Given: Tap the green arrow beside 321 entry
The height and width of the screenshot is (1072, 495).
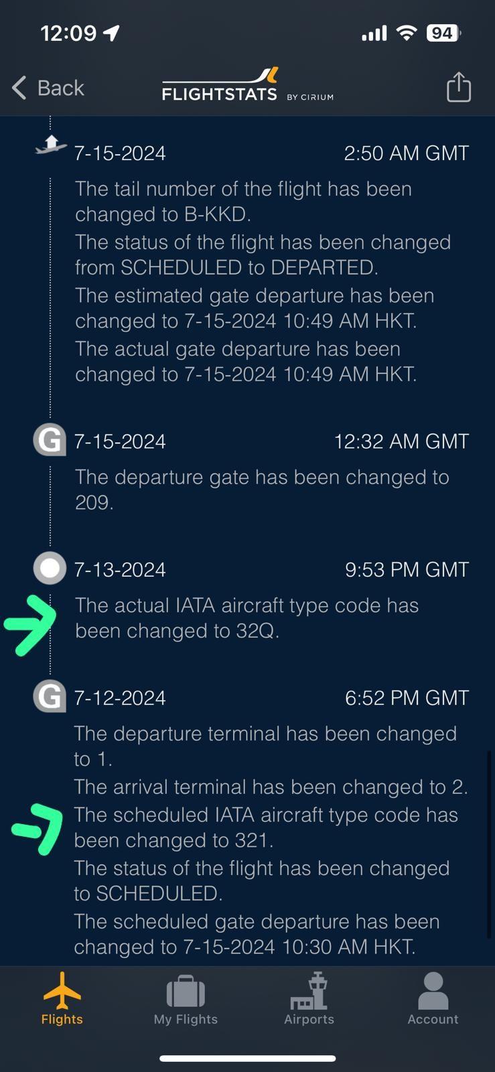Looking at the screenshot, I should tap(38, 829).
